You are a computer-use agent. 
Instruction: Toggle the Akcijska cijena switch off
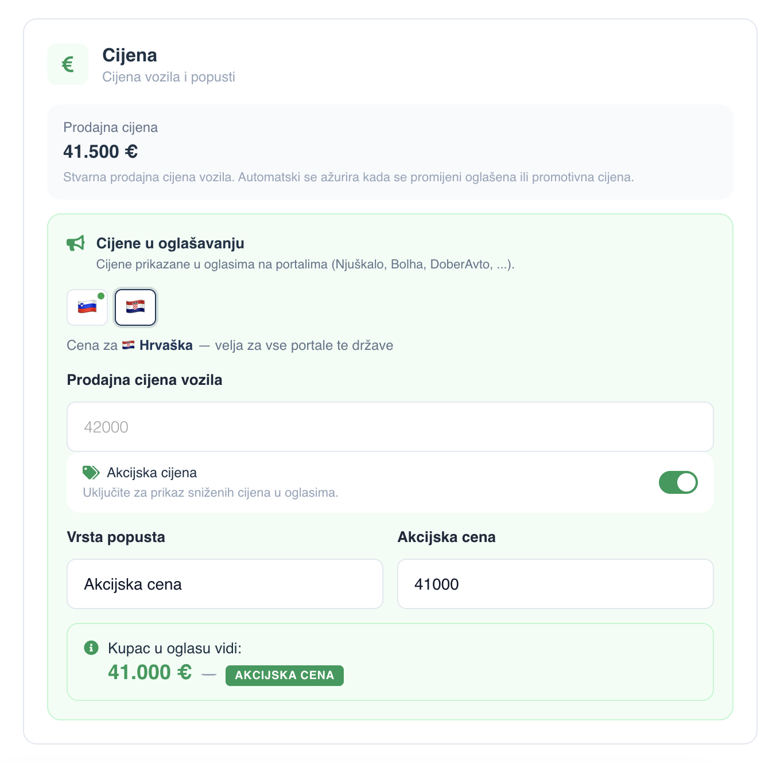(678, 482)
